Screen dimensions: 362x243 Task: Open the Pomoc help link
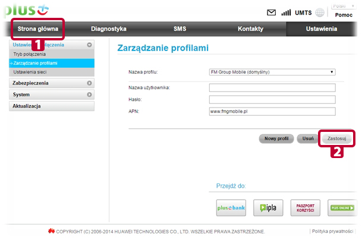[x=344, y=15]
